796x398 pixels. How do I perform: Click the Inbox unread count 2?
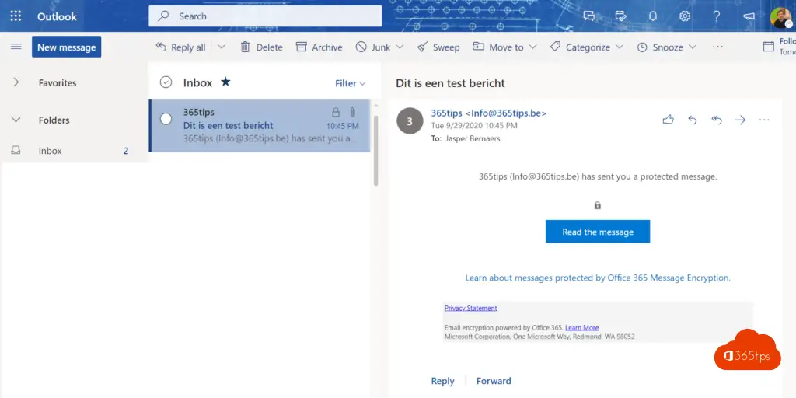[126, 151]
